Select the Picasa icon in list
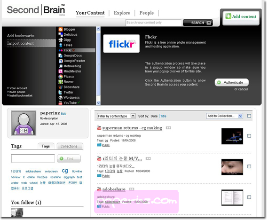Screen dimensions: 268x220 click(61, 77)
